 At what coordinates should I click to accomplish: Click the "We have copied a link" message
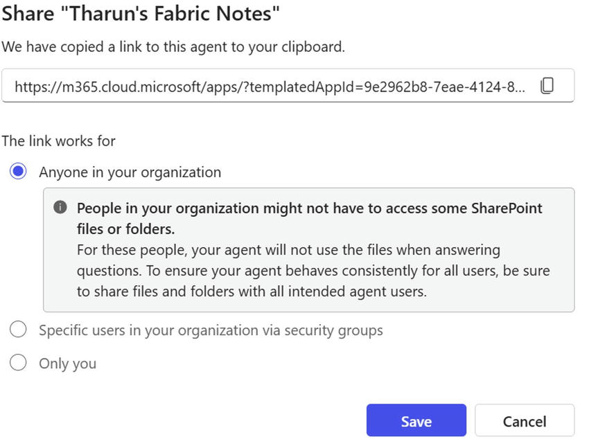[173, 47]
